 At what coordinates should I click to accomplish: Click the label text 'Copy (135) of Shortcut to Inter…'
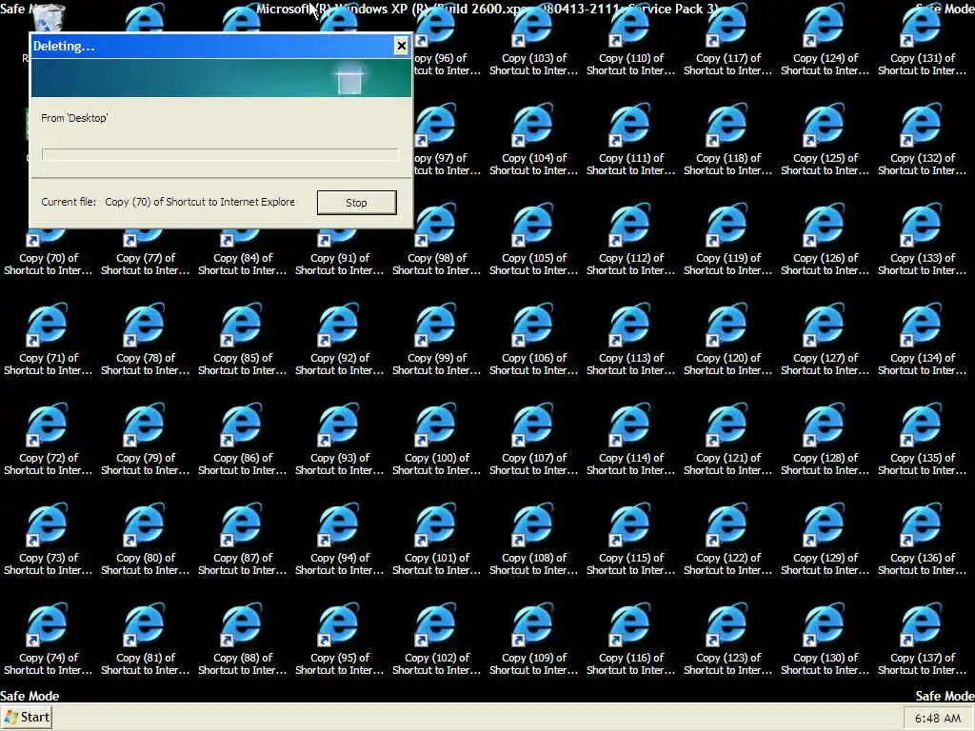[921, 464]
